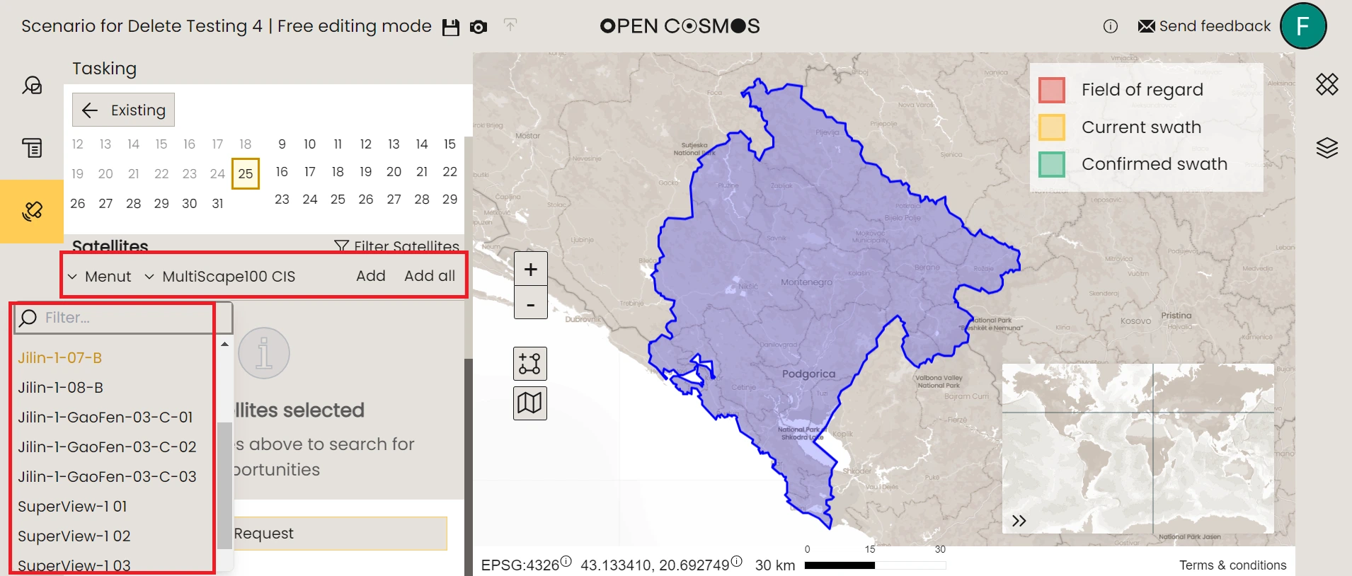Click the satellite Filter search field
The image size is (1352, 576).
pos(124,318)
